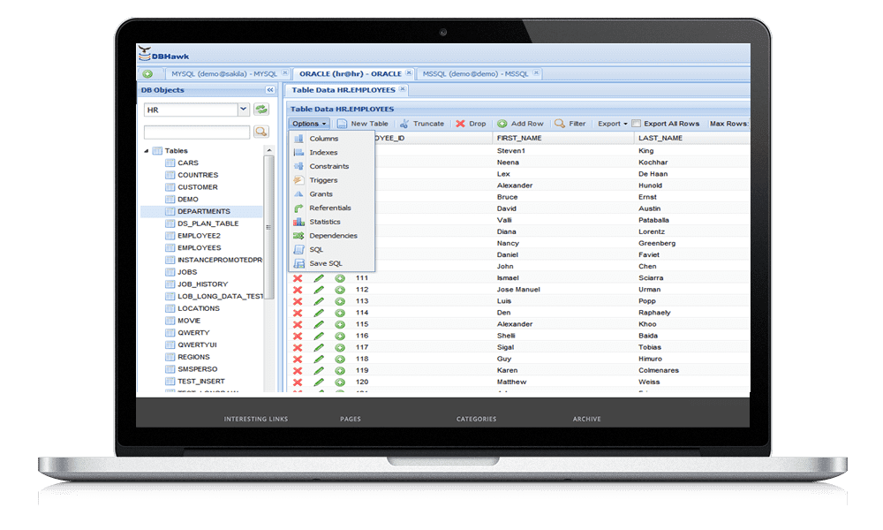Screen dimensions: 883x530
Task: Click the green plus icon on row 115
Action: (340, 324)
